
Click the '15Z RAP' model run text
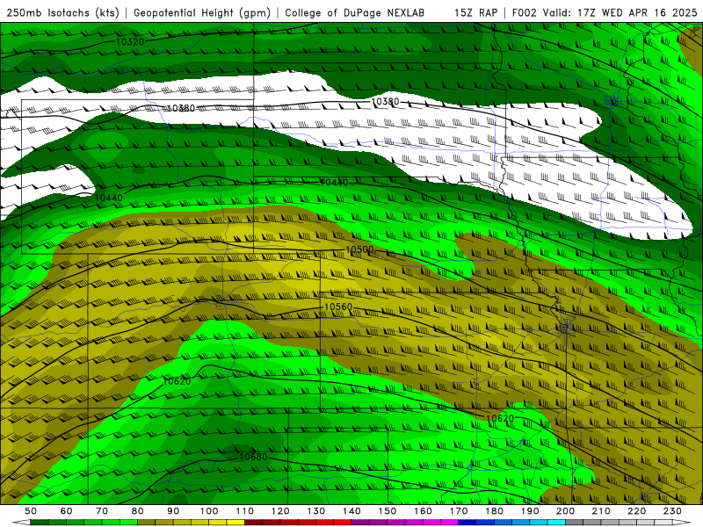click(476, 13)
